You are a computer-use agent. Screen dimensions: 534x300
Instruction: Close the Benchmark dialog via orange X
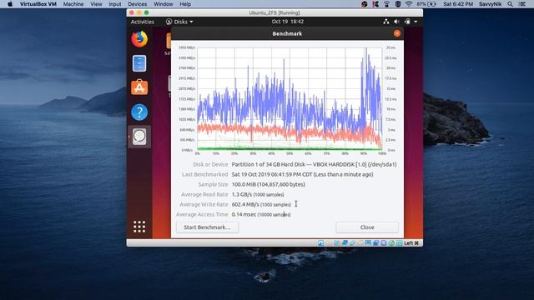pos(397,33)
